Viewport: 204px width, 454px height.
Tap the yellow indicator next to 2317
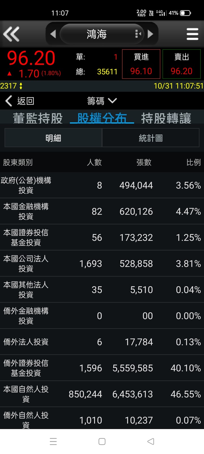[21, 86]
